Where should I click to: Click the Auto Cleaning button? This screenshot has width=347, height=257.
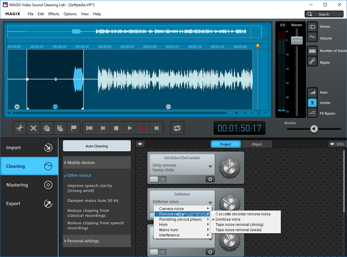[97, 146]
